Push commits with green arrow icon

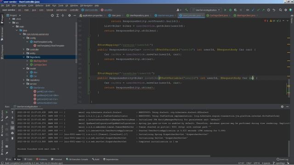point(263,10)
